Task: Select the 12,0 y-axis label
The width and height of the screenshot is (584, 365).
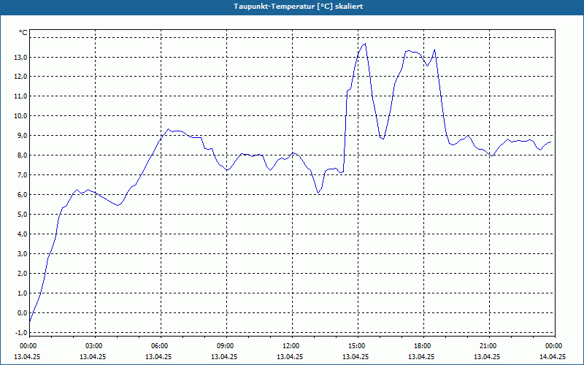Action: coord(20,77)
